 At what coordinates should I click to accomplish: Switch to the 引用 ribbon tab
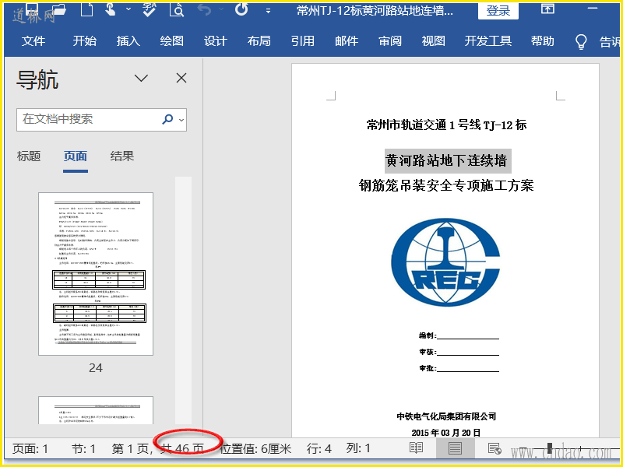point(303,41)
